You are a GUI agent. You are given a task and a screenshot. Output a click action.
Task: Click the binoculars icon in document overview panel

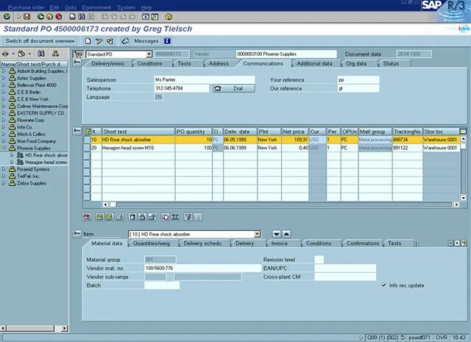coord(41,54)
